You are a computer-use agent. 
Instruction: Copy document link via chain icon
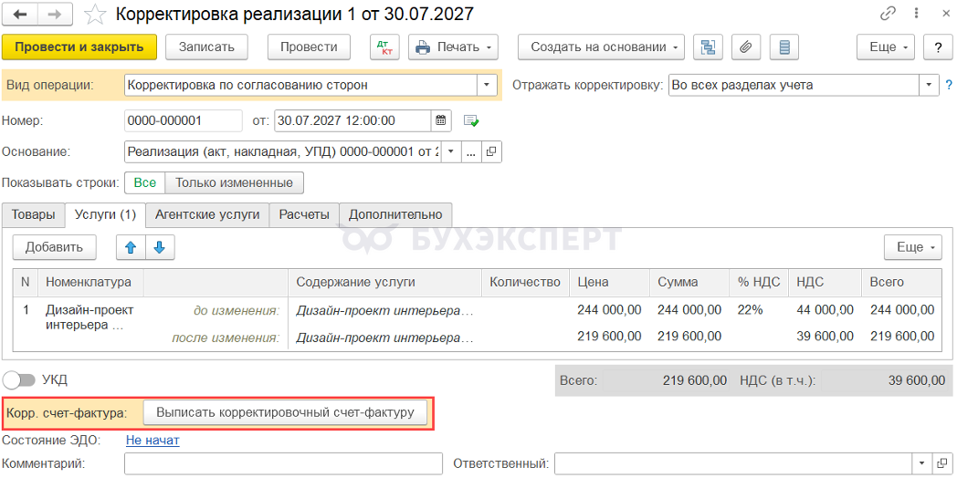(888, 14)
